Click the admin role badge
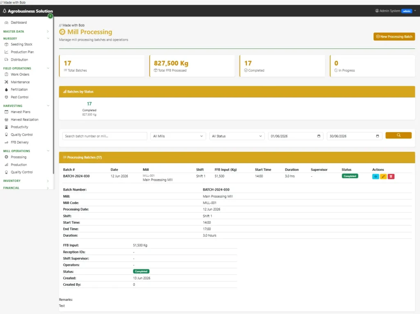 tap(406, 11)
